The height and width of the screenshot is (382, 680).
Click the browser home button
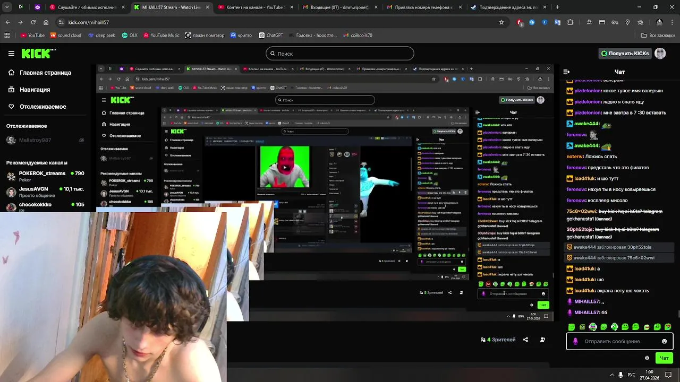point(46,22)
